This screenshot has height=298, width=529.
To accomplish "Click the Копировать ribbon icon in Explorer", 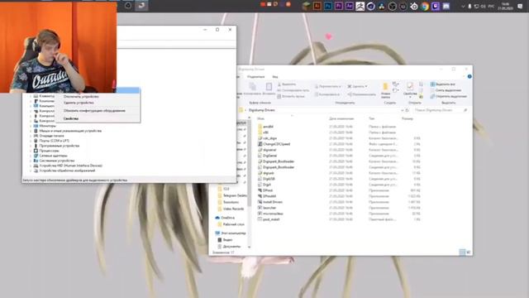I will (x=252, y=86).
